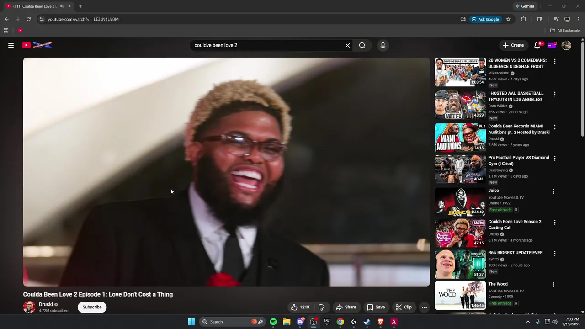The image size is (585, 329).
Task: Open media controls icon in toolbar
Action: click(x=556, y=19)
